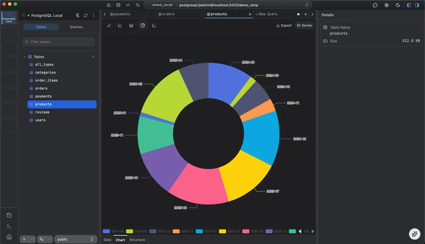This screenshot has height=244, width=425.
Task: Click the database icon in title bar
Action: (118, 5)
